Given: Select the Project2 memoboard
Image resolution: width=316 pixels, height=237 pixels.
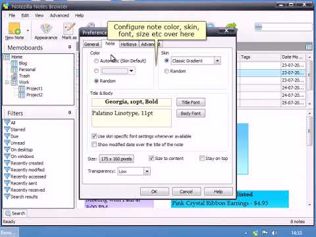Looking at the screenshot, I should pos(34,95).
